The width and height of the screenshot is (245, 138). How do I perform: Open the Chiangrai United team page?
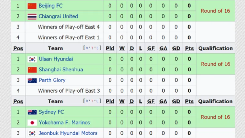(58, 16)
